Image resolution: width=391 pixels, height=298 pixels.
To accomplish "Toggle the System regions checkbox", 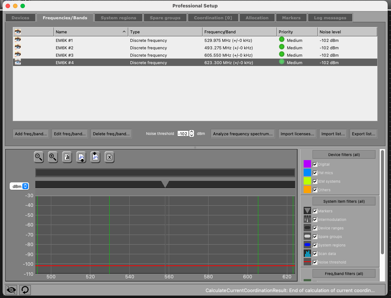I will 315,245.
